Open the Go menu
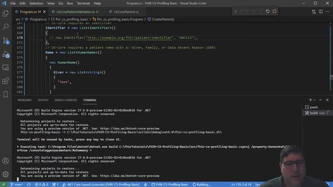 61,4
